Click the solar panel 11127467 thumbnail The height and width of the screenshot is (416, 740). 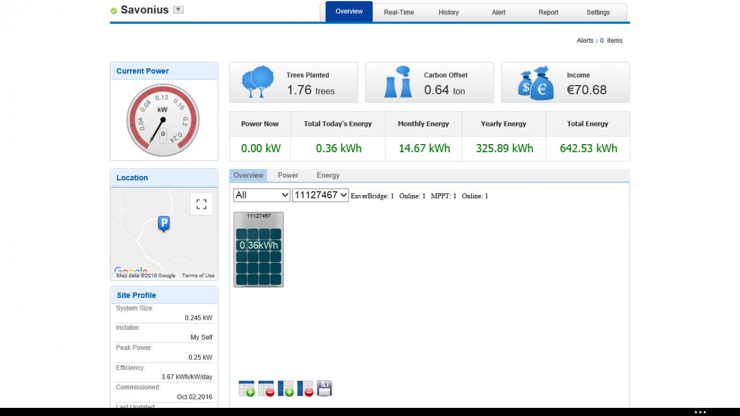pos(258,249)
